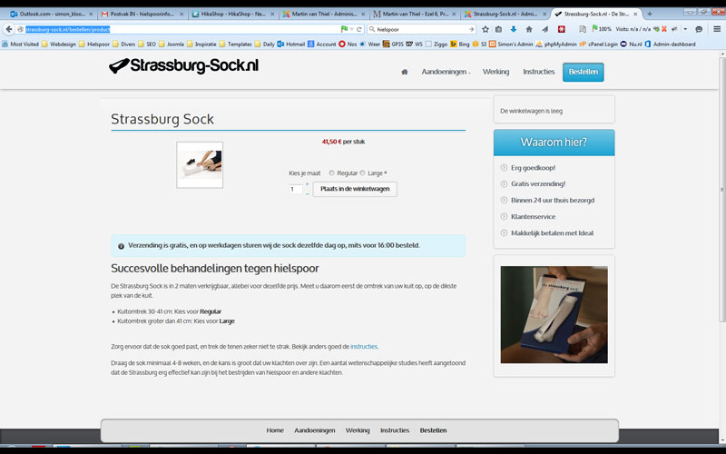This screenshot has width=726, height=454.
Task: Open the SEO bookmarks folder
Action: pyautogui.click(x=147, y=44)
